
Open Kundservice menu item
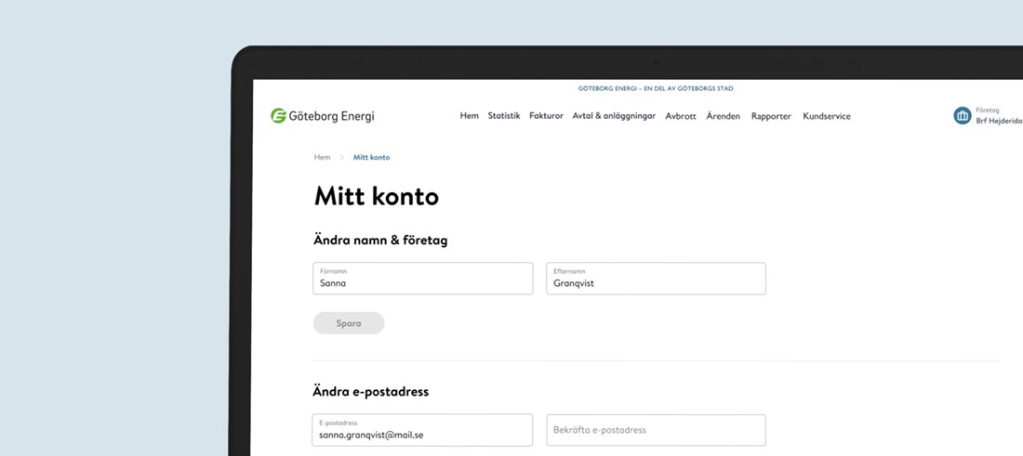coord(827,116)
